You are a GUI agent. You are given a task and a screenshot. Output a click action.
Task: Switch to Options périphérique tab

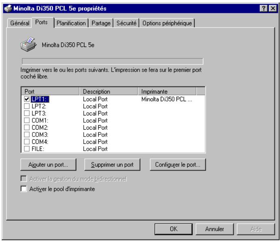167,23
